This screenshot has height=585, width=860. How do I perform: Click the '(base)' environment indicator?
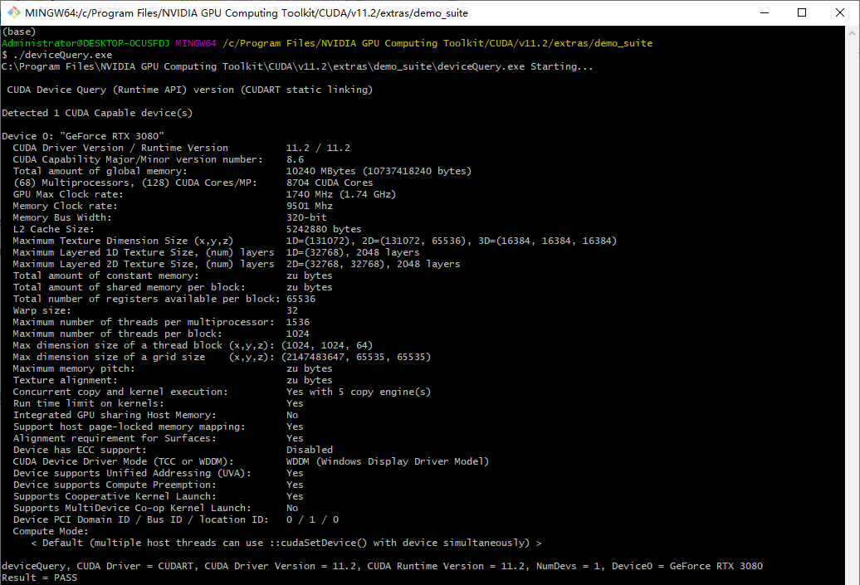(x=18, y=32)
